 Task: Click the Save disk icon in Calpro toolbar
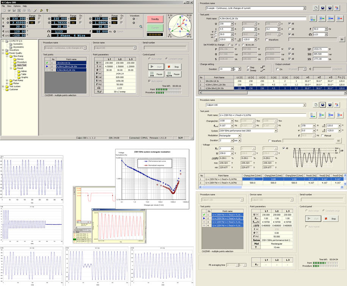tap(14, 10)
